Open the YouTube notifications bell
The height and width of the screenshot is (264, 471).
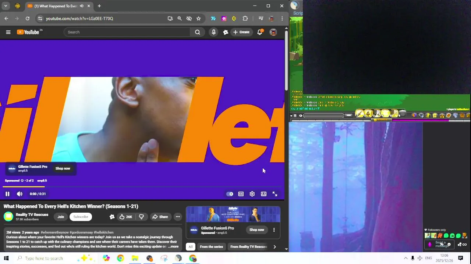260,32
